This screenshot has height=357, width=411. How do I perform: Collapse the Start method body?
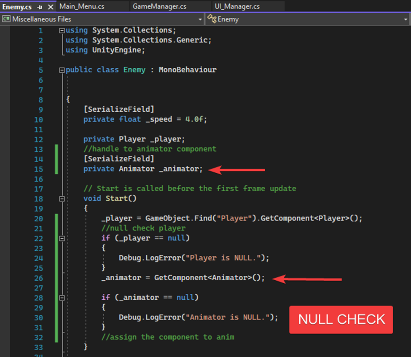(62, 198)
